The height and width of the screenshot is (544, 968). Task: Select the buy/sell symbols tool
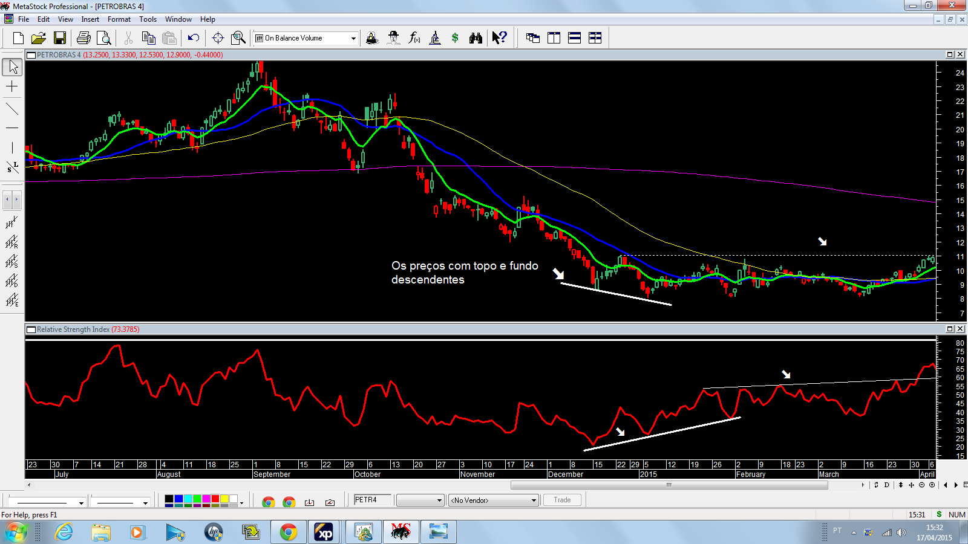[x=12, y=167]
